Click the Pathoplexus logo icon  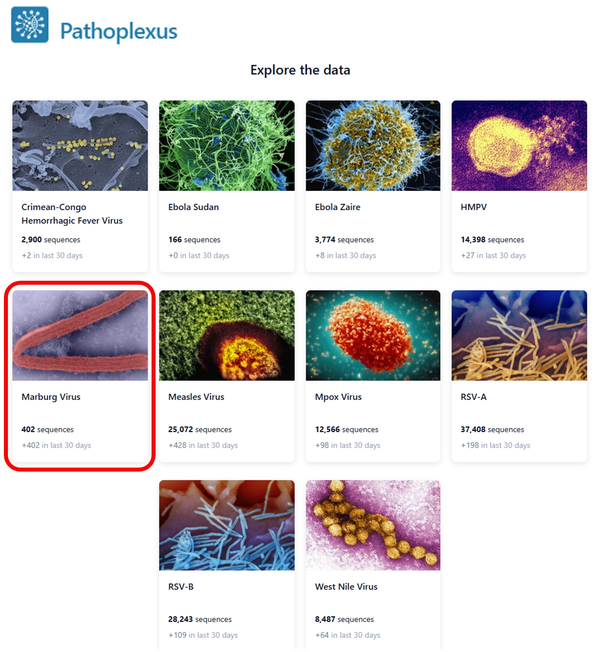(30, 25)
